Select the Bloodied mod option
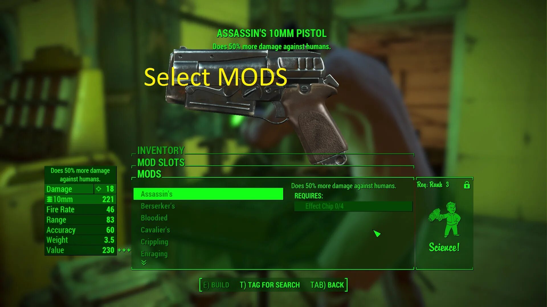547x307 pixels. tap(154, 217)
